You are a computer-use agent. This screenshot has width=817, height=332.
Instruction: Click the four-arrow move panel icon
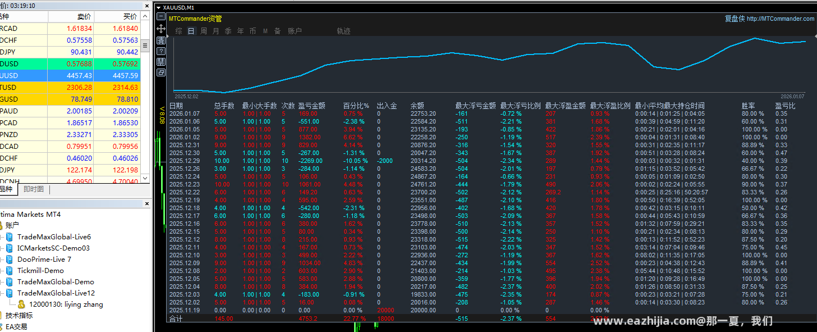coord(161,28)
